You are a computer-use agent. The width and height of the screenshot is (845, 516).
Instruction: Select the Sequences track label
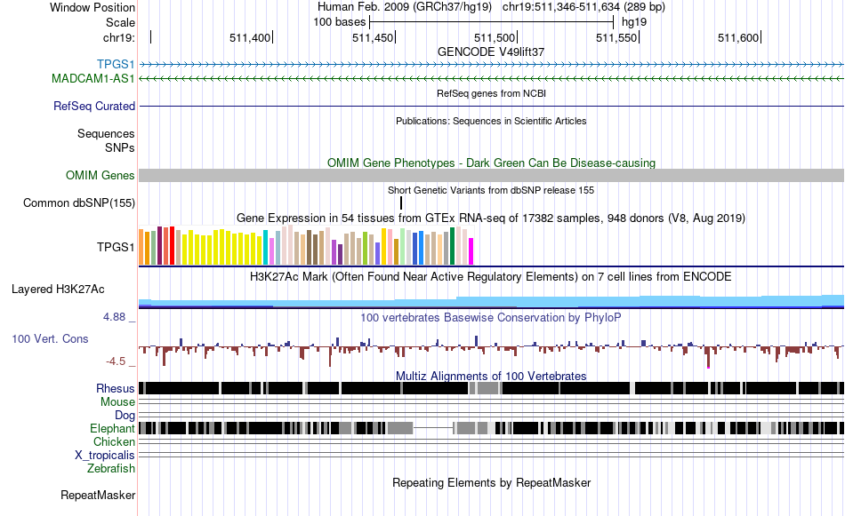tap(106, 133)
